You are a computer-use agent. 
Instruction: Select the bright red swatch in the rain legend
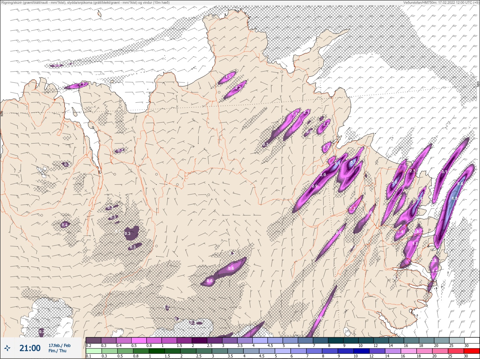[x=471, y=350]
